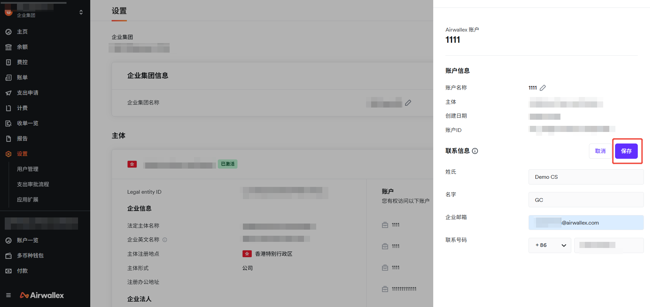
Task: Click the 姓氏 field containing Demo CS
Action: [x=586, y=177]
